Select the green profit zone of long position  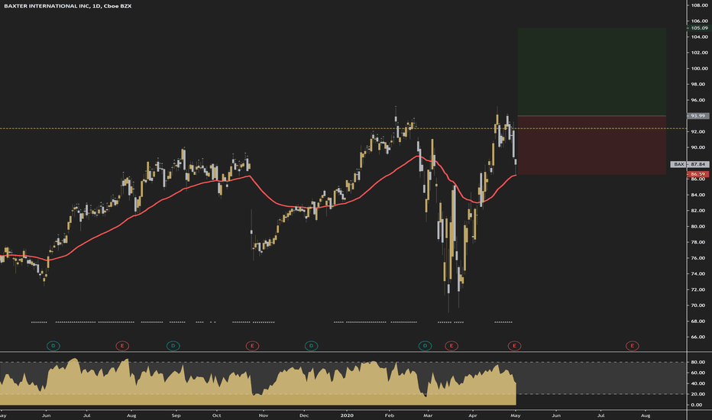tap(591, 72)
